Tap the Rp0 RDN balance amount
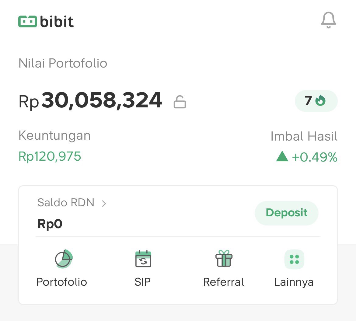This screenshot has height=321, width=356. [50, 224]
